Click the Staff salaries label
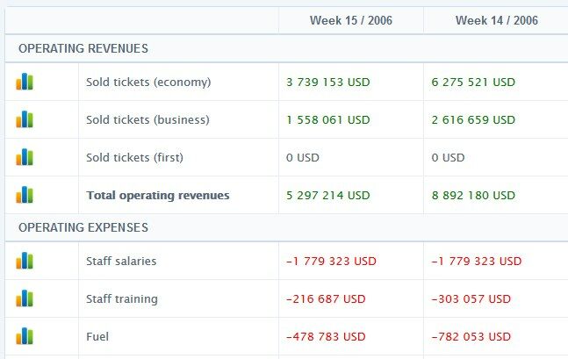Image resolution: width=568 pixels, height=359 pixels. [x=122, y=262]
